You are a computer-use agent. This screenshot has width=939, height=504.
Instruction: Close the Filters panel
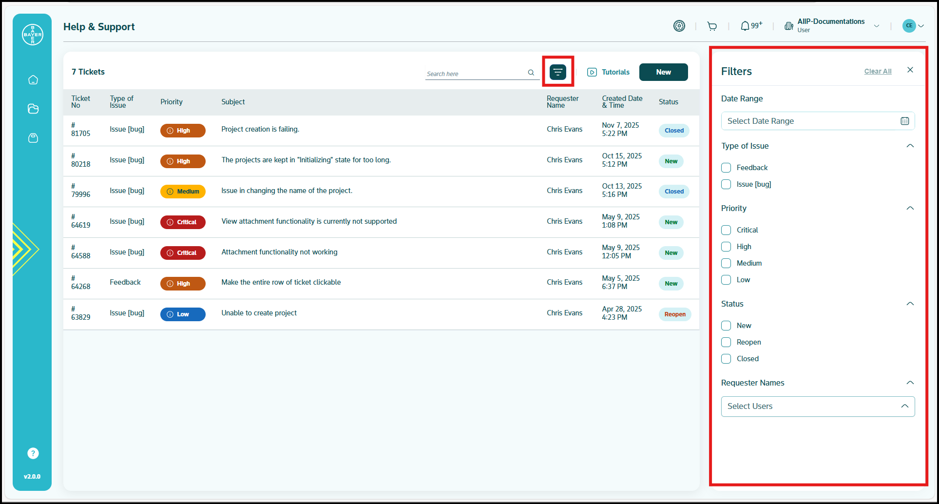click(910, 70)
